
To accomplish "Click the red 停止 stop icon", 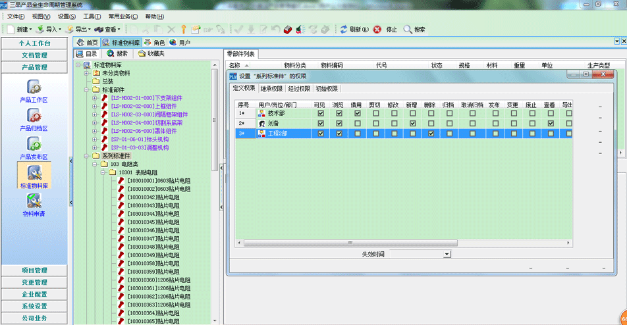I will pos(377,29).
